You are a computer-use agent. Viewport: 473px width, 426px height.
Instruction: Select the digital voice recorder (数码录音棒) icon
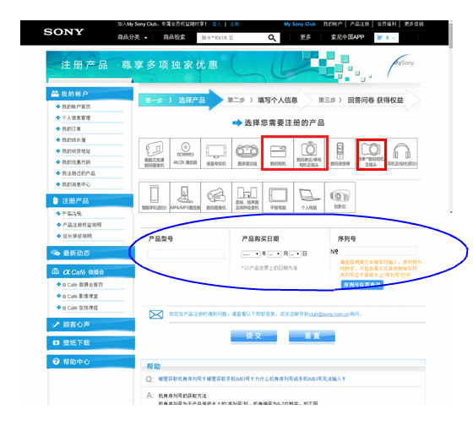340,153
